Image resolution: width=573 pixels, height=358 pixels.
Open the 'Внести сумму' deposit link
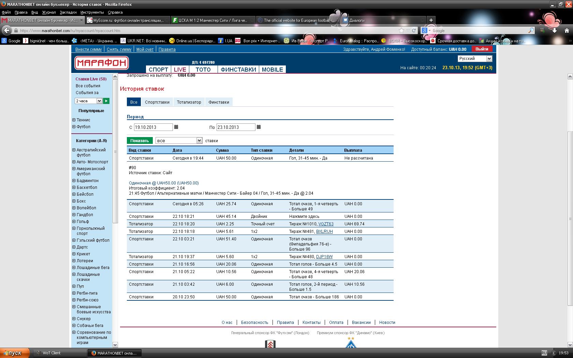coord(89,49)
